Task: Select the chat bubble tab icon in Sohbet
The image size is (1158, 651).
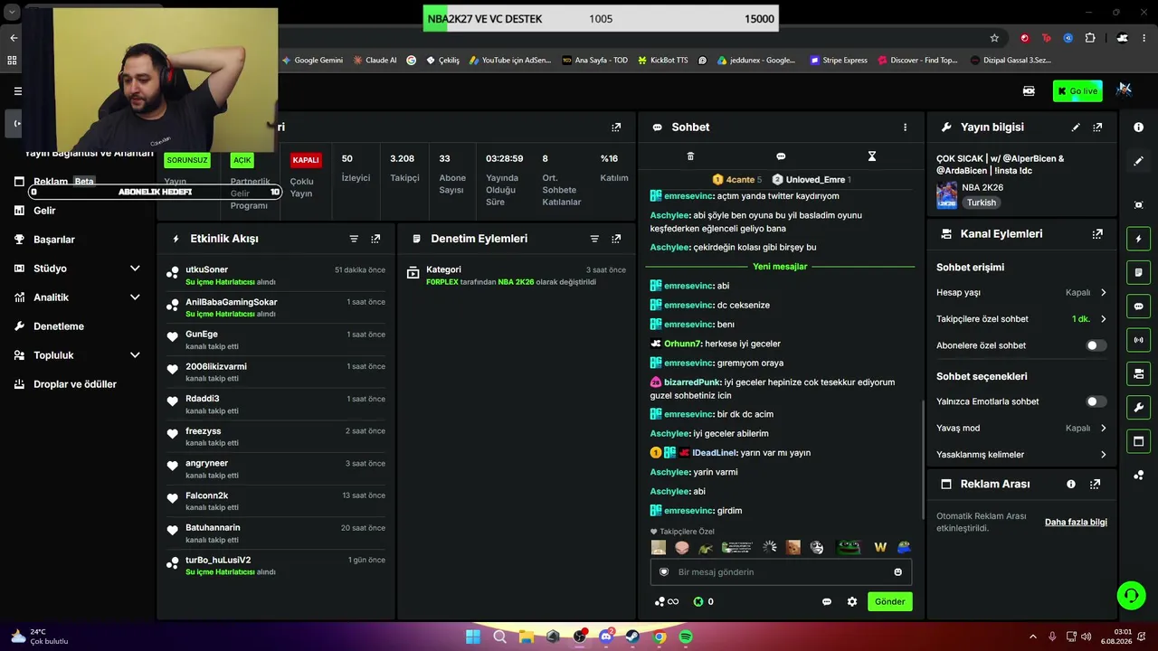Action: click(x=781, y=156)
